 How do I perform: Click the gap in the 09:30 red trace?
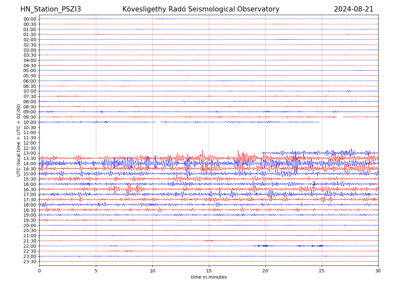pos(339,117)
